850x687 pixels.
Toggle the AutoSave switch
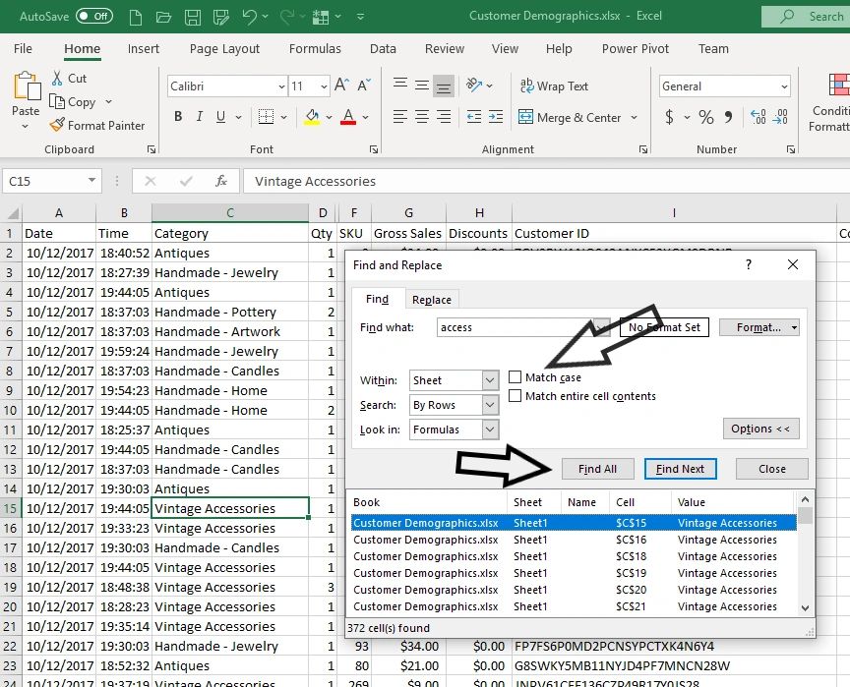coord(93,17)
